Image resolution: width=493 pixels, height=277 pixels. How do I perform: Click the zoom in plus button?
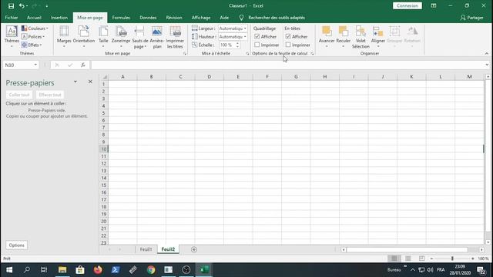tap(472, 259)
